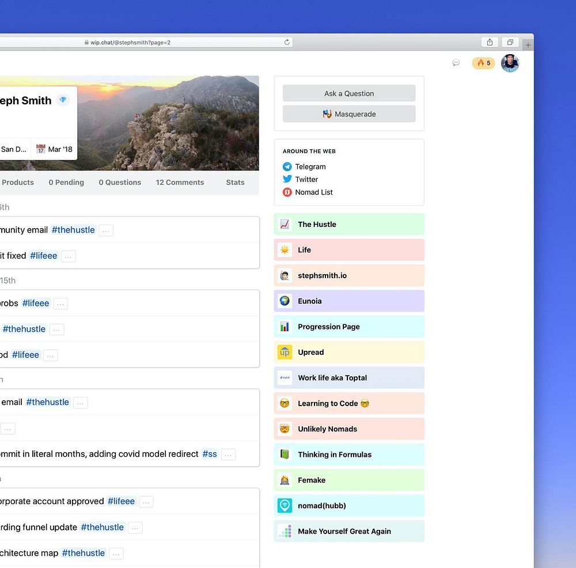Open The Hustle product card
This screenshot has height=568, width=576.
click(x=349, y=224)
